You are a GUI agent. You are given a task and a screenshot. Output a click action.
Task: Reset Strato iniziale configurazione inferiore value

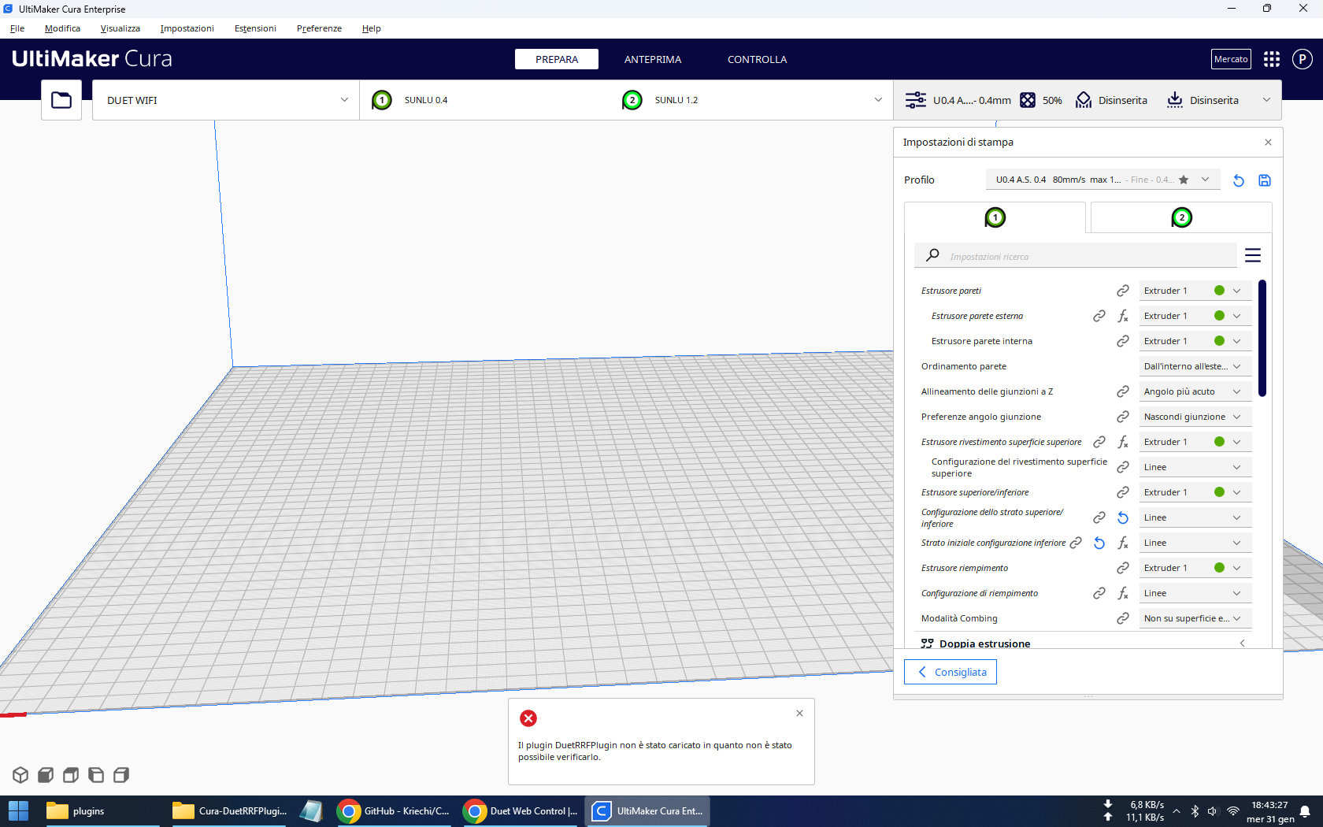[1099, 543]
